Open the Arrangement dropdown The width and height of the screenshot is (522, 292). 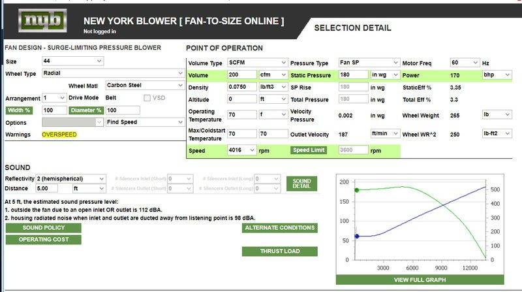pos(54,98)
